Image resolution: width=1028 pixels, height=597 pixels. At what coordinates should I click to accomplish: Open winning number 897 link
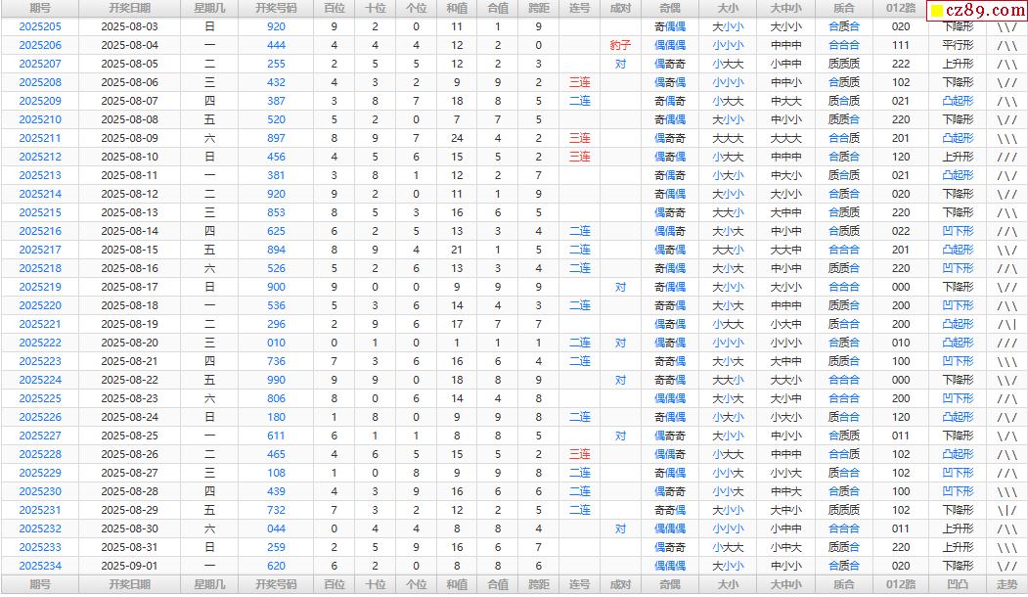(x=276, y=138)
